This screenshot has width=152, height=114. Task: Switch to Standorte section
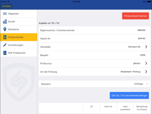19,29
